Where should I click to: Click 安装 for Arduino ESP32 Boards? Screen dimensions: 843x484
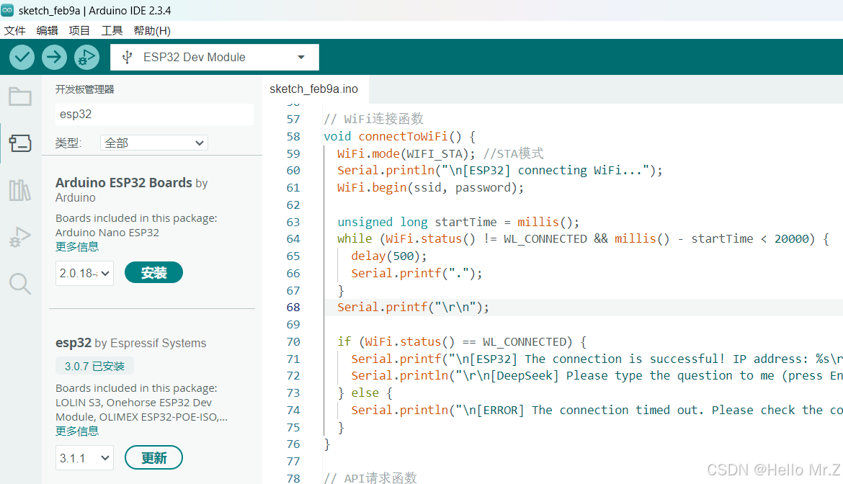pos(153,273)
